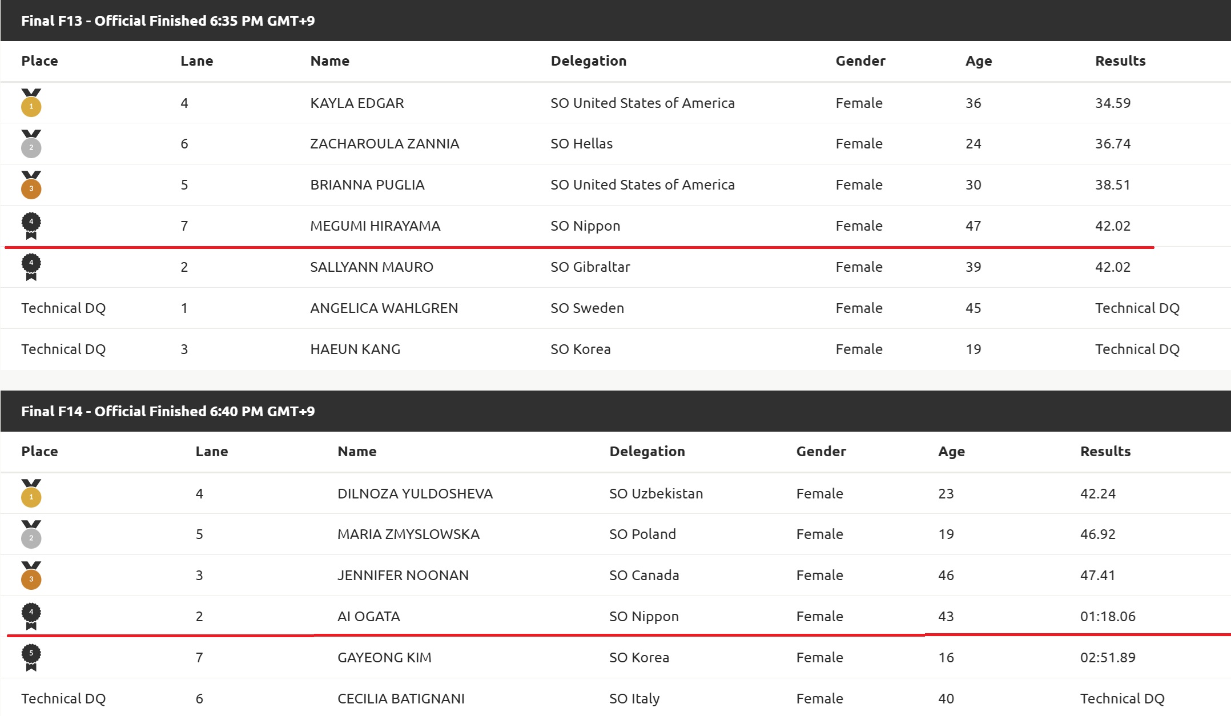Click athlete name KAYLA EDGAR
This screenshot has height=716, width=1231.
point(357,103)
